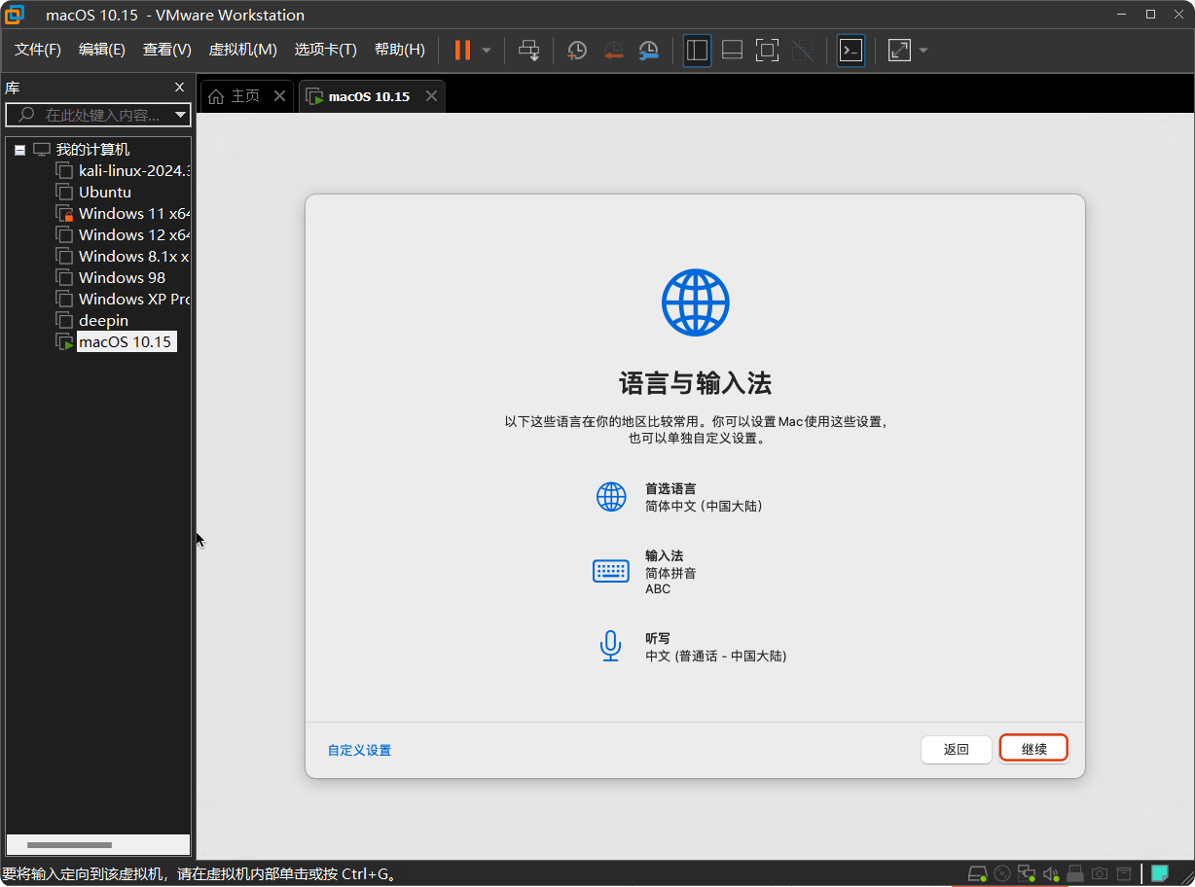Open virtual machine hard disk settings
Image resolution: width=1195 pixels, height=887 pixels.
(978, 873)
